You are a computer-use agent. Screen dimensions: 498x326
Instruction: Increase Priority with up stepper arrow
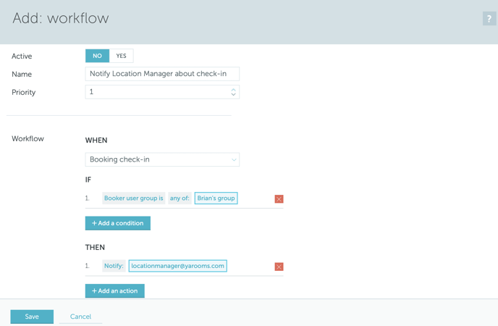tap(233, 90)
